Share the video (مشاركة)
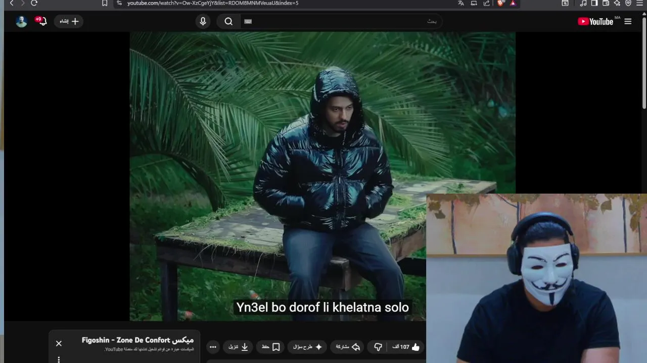The height and width of the screenshot is (363, 647). [348, 347]
